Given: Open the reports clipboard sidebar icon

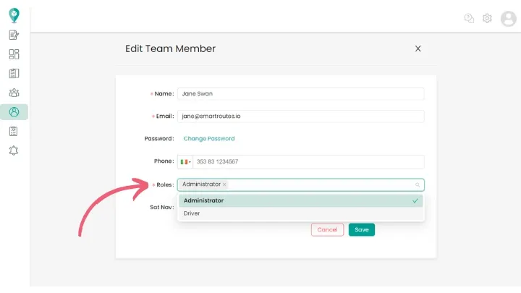Looking at the screenshot, I should click(14, 131).
